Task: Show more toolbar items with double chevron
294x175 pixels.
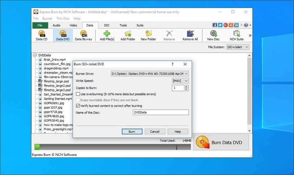Action: pyautogui.click(x=250, y=35)
